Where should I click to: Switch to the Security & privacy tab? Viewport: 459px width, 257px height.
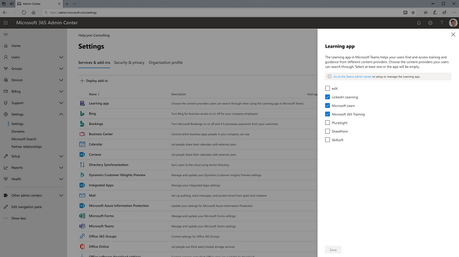(x=129, y=63)
